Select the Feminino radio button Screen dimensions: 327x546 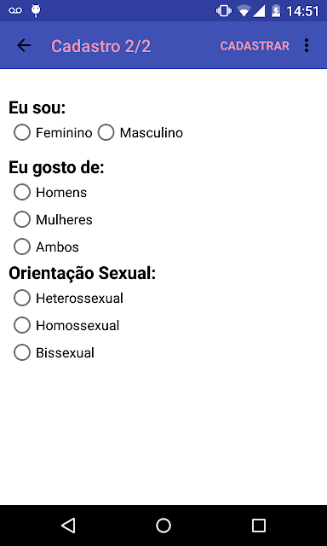(x=53, y=133)
